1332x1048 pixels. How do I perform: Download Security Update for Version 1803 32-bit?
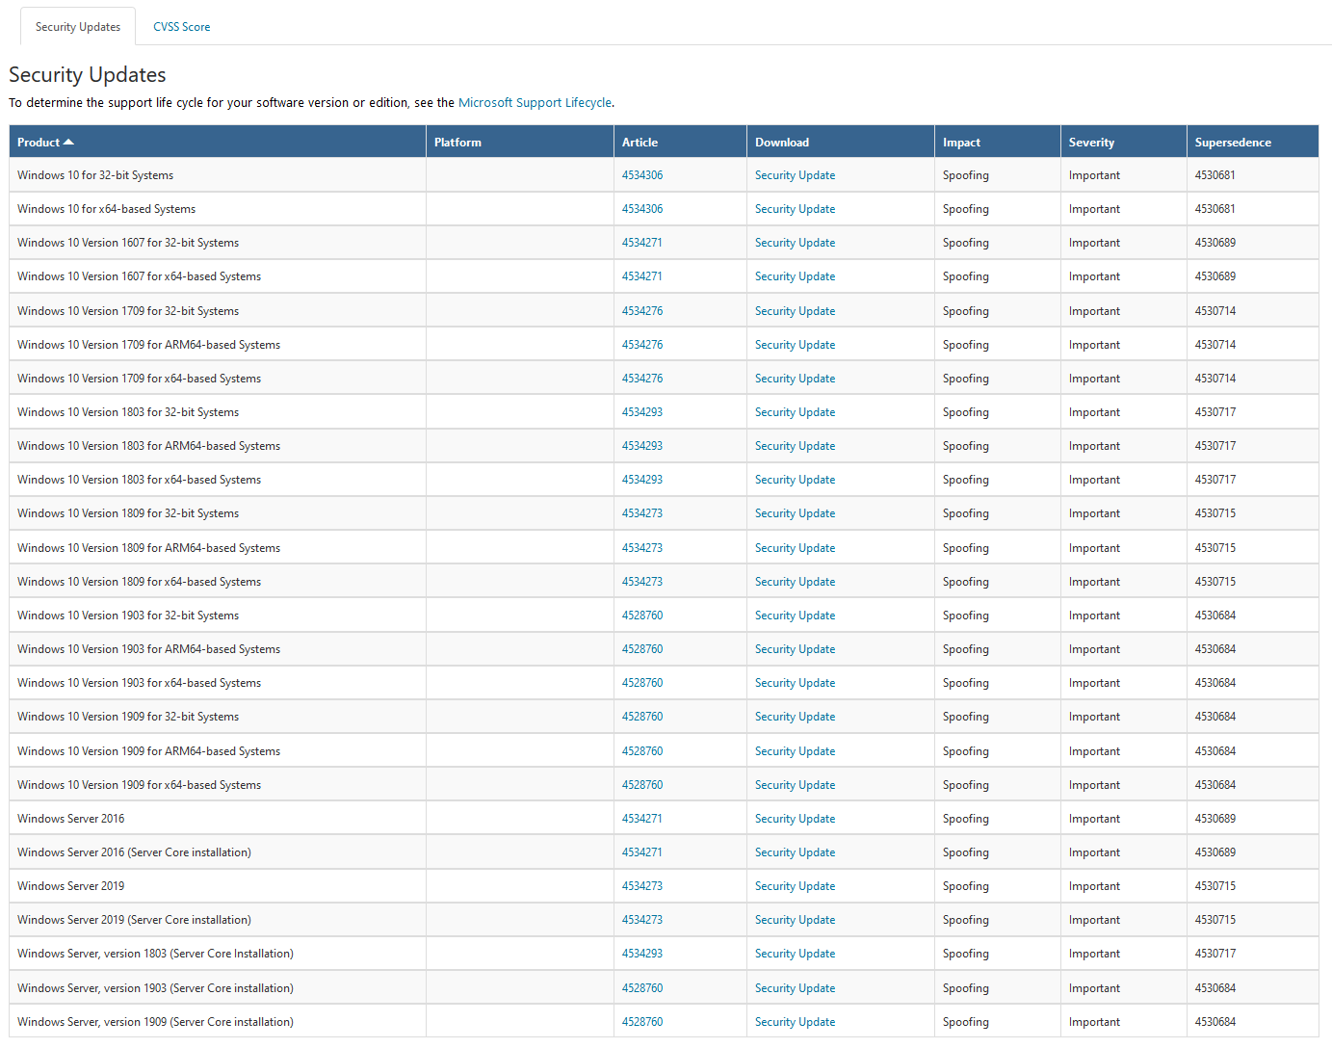pyautogui.click(x=795, y=412)
